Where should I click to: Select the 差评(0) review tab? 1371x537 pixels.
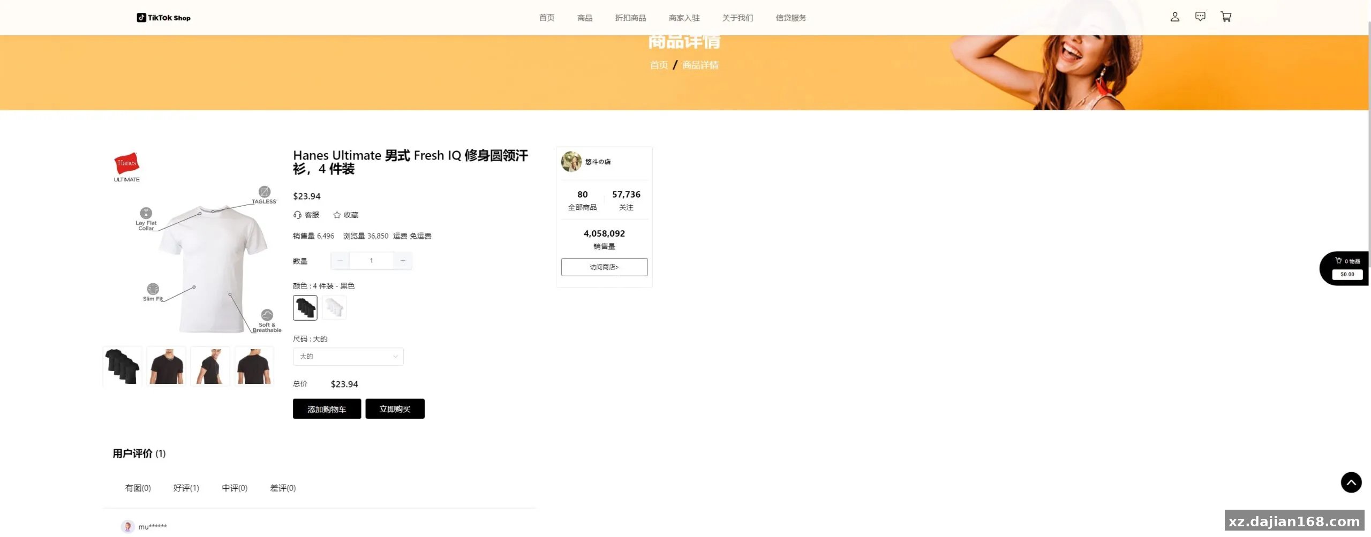(283, 488)
